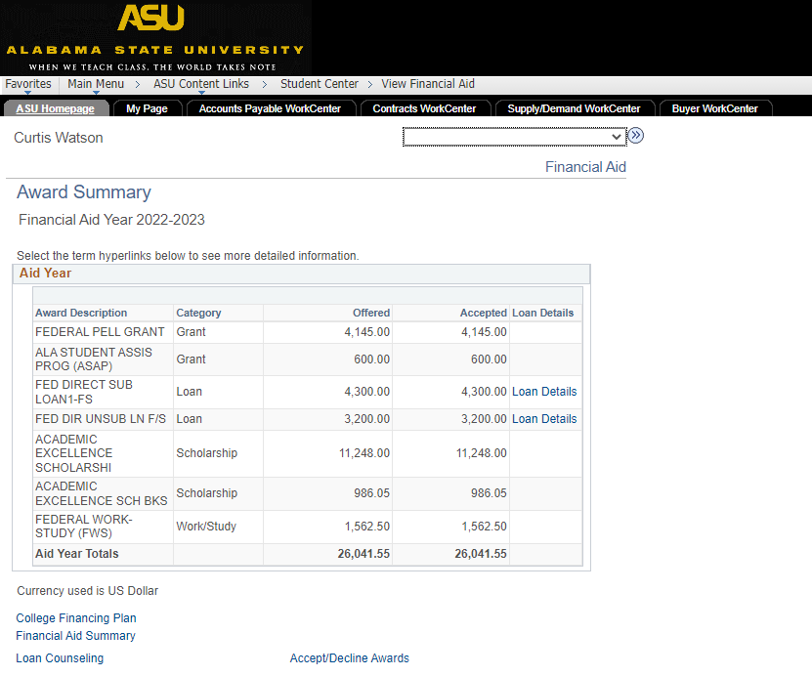Screen dimensions: 812x676
Task: Click the Accepted amount 986.05
Action: [x=489, y=493]
